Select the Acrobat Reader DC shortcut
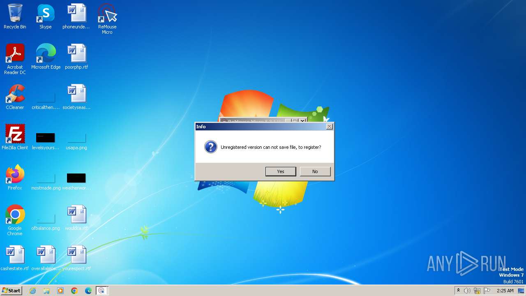This screenshot has width=526, height=296. (15, 59)
